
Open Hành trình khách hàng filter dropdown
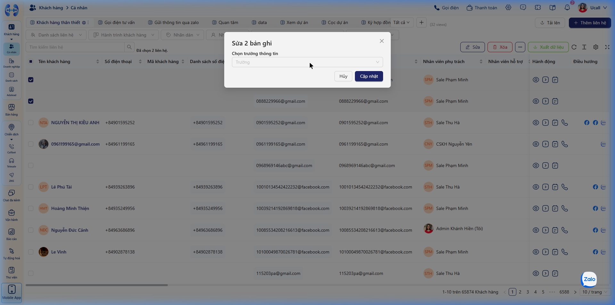click(x=124, y=35)
